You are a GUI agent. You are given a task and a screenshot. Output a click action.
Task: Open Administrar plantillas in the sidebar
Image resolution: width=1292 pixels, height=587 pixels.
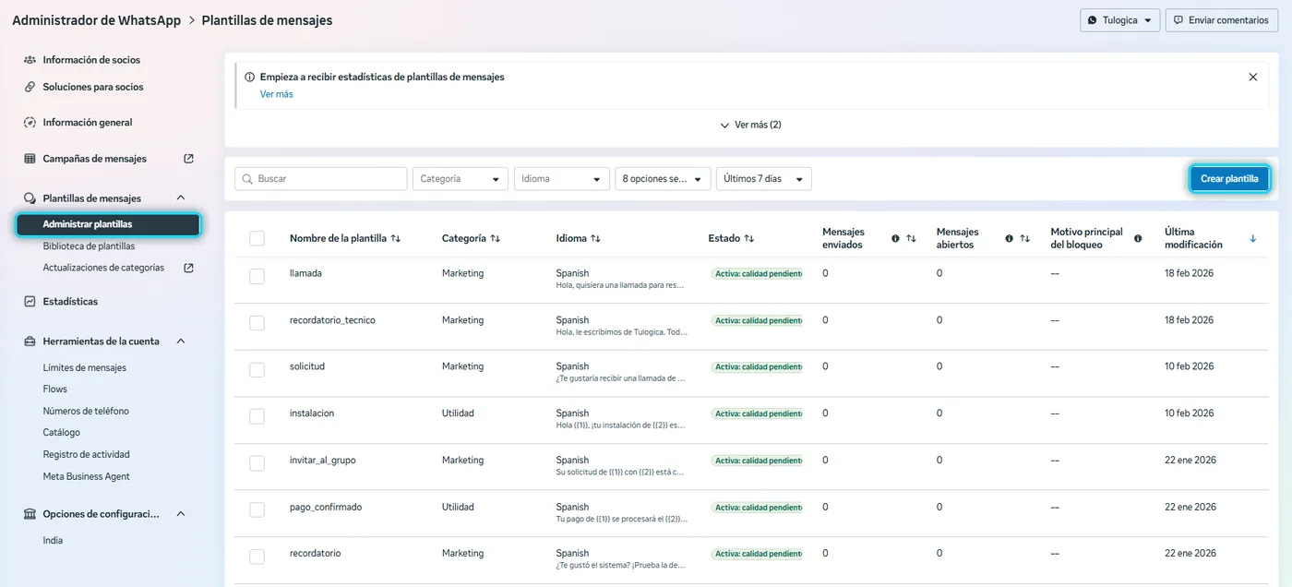[108, 224]
